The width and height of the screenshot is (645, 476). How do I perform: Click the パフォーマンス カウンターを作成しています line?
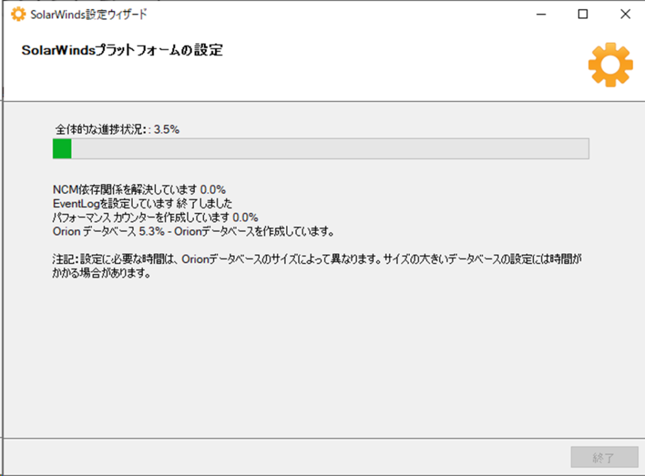coord(155,217)
